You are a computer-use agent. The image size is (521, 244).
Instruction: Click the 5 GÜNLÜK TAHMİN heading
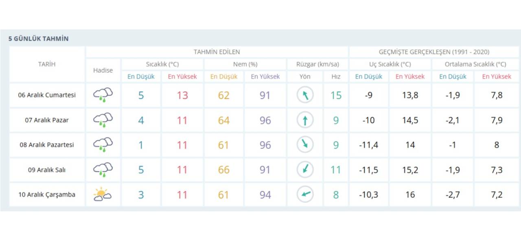(x=38, y=39)
